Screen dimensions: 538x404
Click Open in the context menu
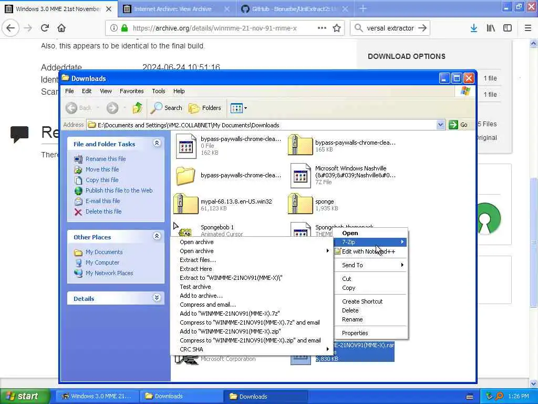[371, 233]
